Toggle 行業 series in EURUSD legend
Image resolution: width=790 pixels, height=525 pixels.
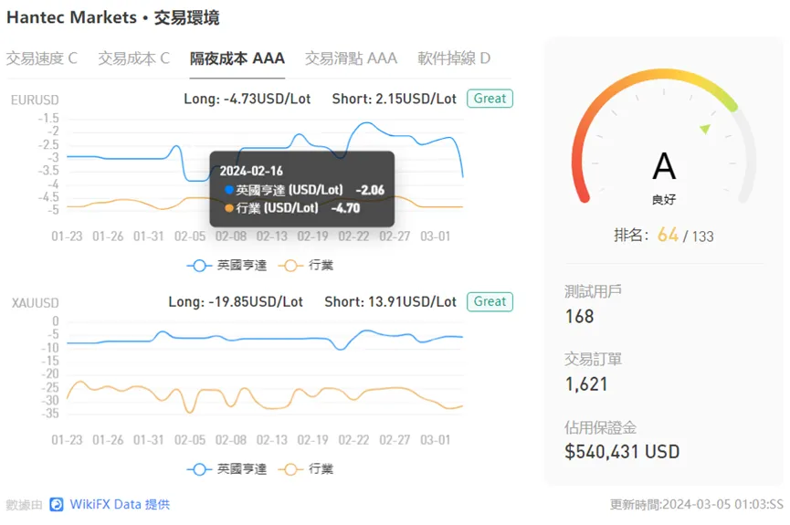click(306, 266)
